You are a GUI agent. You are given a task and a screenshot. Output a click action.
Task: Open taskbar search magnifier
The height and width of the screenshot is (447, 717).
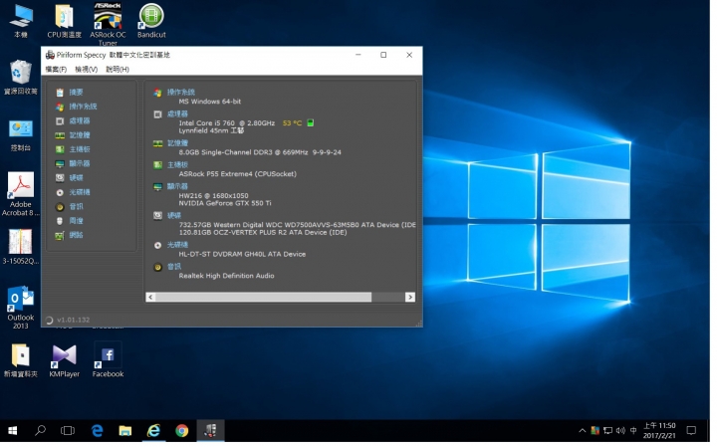point(40,431)
